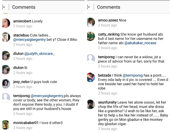Open username amierobert

point(22,21)
